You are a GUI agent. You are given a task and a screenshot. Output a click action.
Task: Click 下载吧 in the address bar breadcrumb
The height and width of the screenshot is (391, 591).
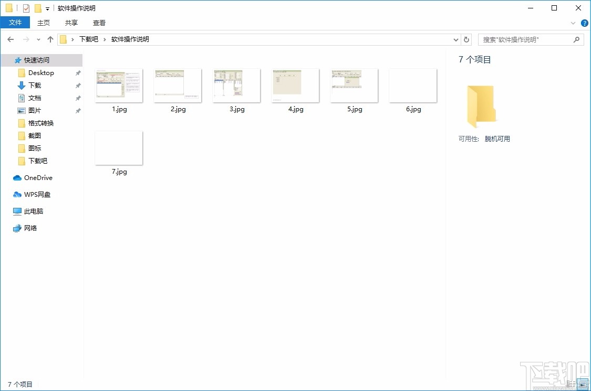(x=88, y=39)
